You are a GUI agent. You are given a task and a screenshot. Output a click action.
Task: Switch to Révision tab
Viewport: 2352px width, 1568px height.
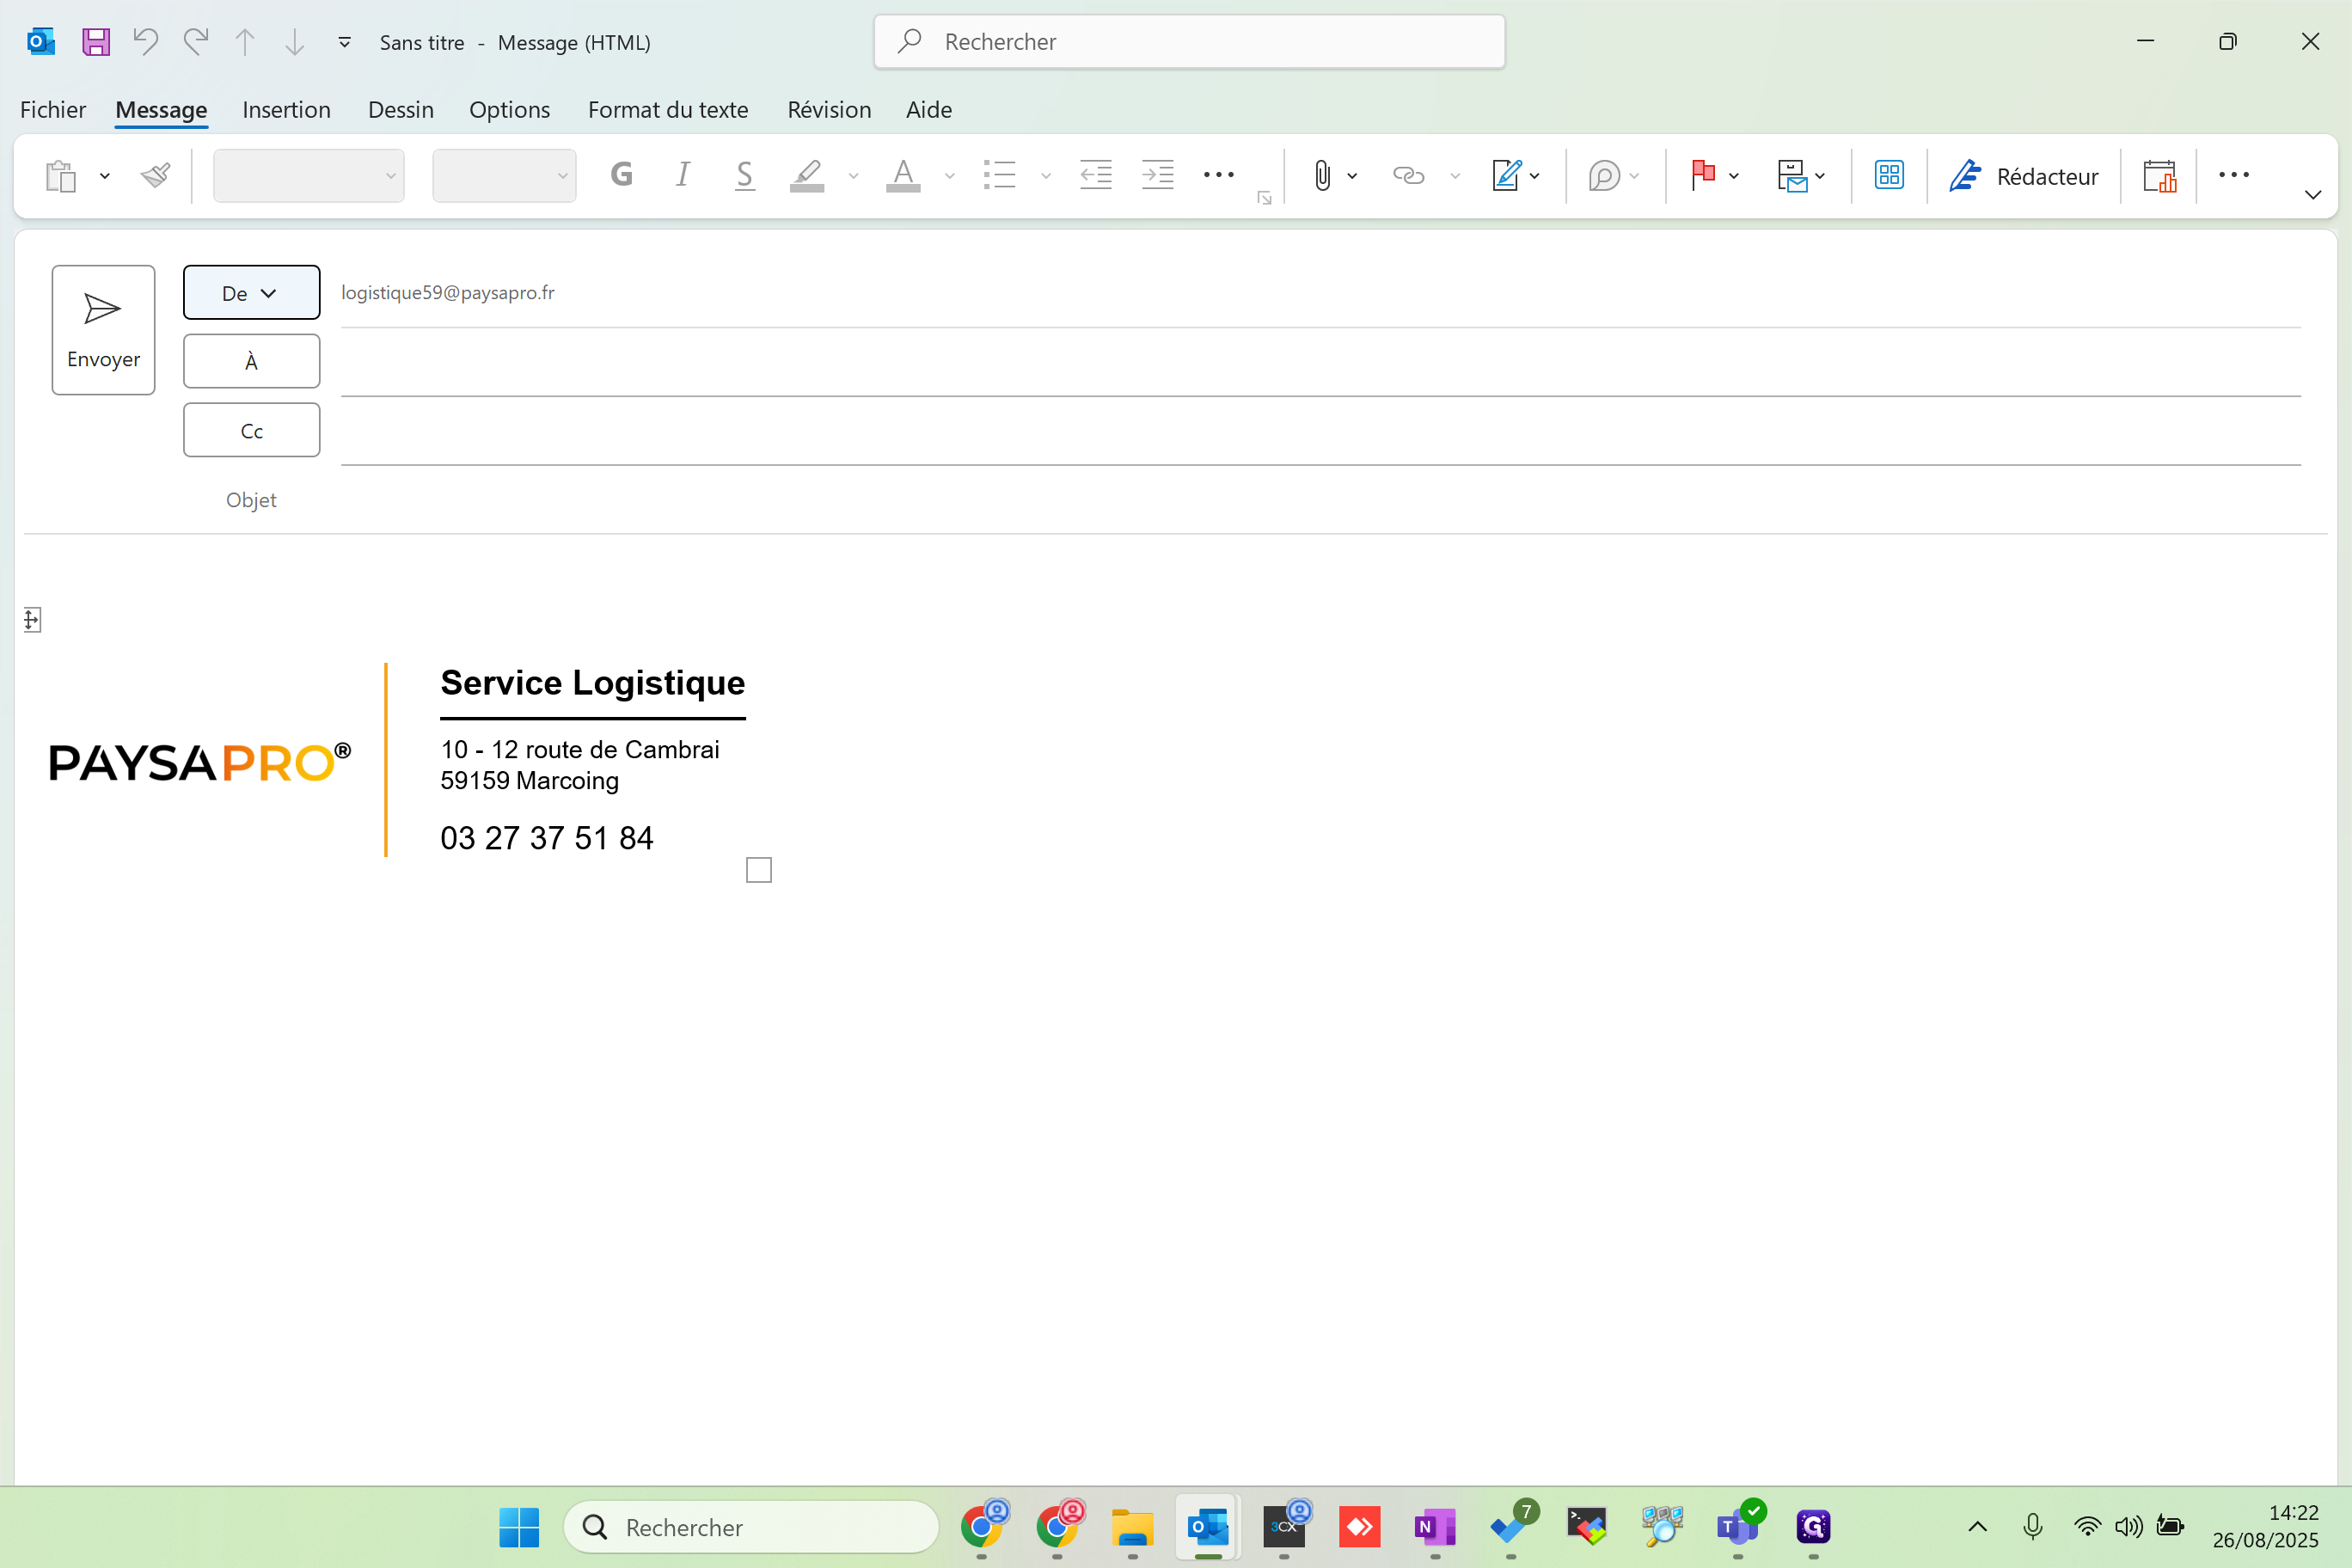pos(829,109)
